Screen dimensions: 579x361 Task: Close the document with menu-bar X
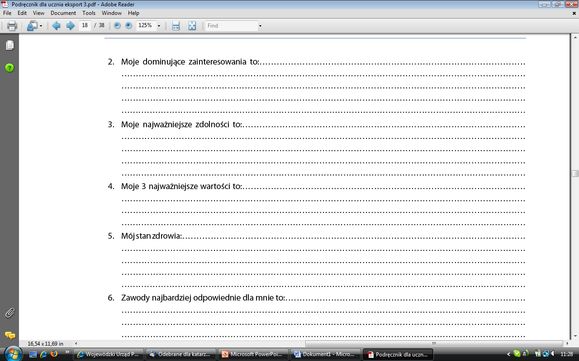tap(574, 13)
